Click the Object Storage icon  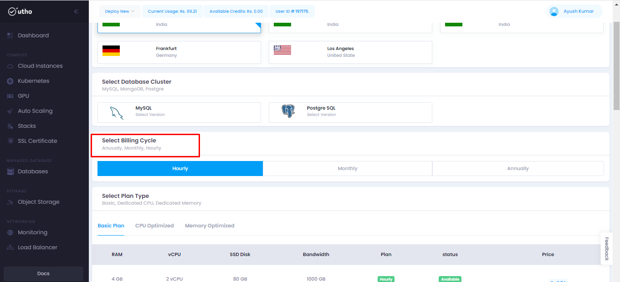pyautogui.click(x=10, y=202)
